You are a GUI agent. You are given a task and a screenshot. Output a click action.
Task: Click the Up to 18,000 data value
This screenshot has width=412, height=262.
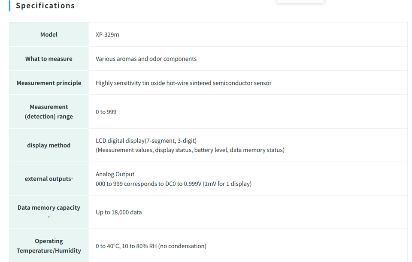point(118,212)
